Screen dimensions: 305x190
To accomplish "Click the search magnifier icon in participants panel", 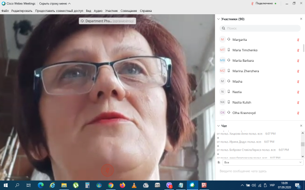I will (224, 28).
